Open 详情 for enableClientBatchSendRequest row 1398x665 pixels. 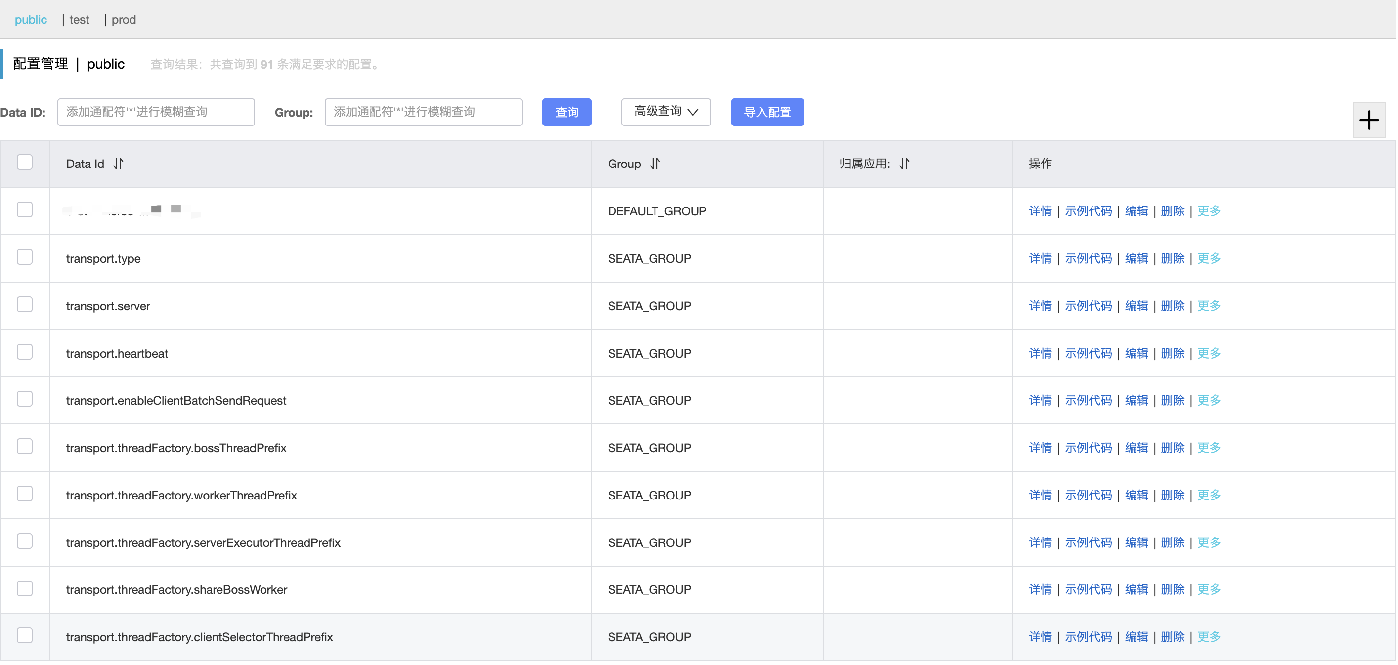(x=1040, y=400)
